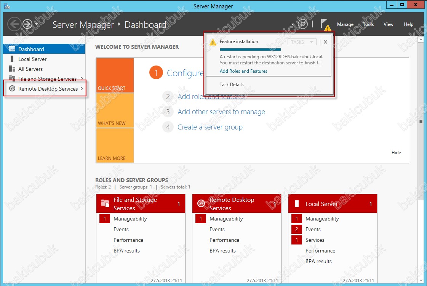Viewport: 427px width, 286px height.
Task: Open the View menu
Action: coord(388,24)
